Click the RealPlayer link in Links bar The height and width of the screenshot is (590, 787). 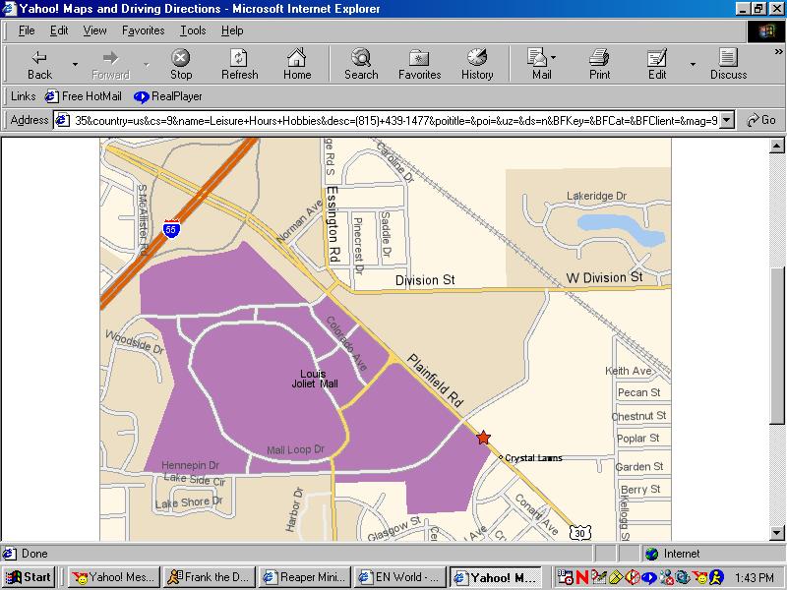pos(168,96)
